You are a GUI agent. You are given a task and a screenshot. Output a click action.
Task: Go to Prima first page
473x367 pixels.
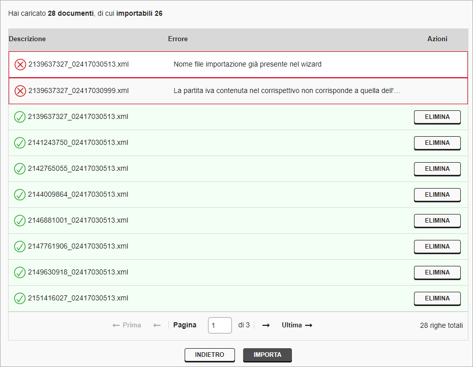[x=127, y=325]
